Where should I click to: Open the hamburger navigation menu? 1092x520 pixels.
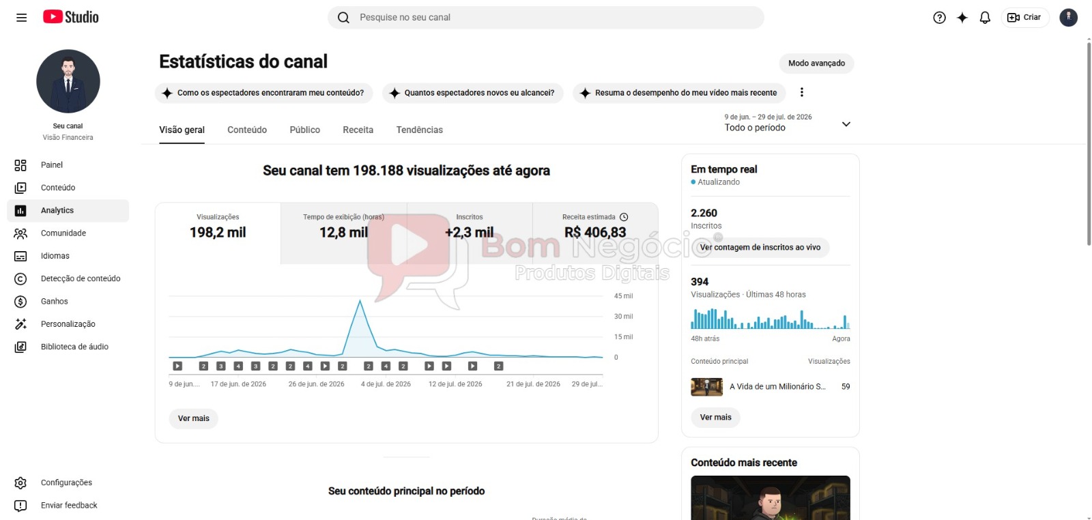point(21,18)
